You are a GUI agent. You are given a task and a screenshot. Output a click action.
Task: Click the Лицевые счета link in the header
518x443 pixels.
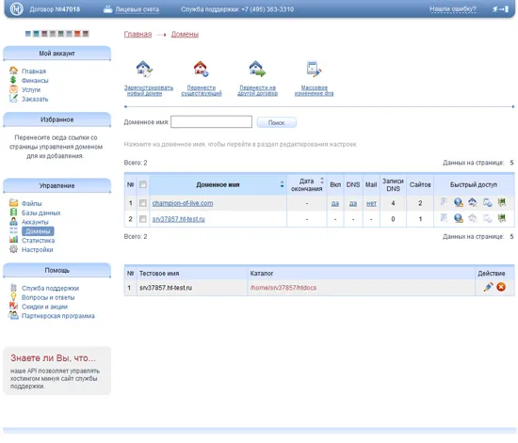(x=138, y=9)
